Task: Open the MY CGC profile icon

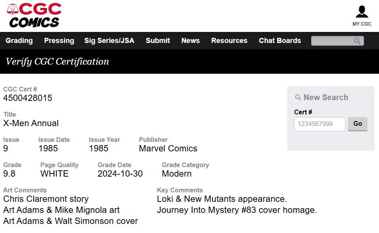Action: pos(362,12)
